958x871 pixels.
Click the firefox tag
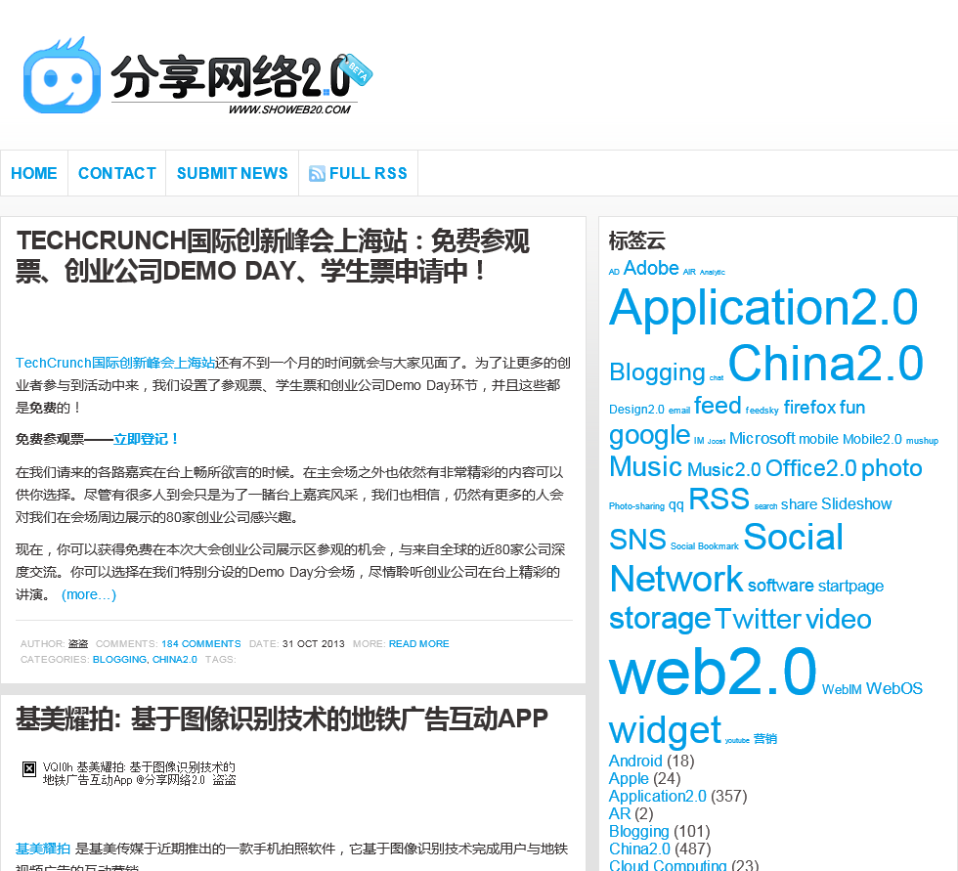point(810,408)
